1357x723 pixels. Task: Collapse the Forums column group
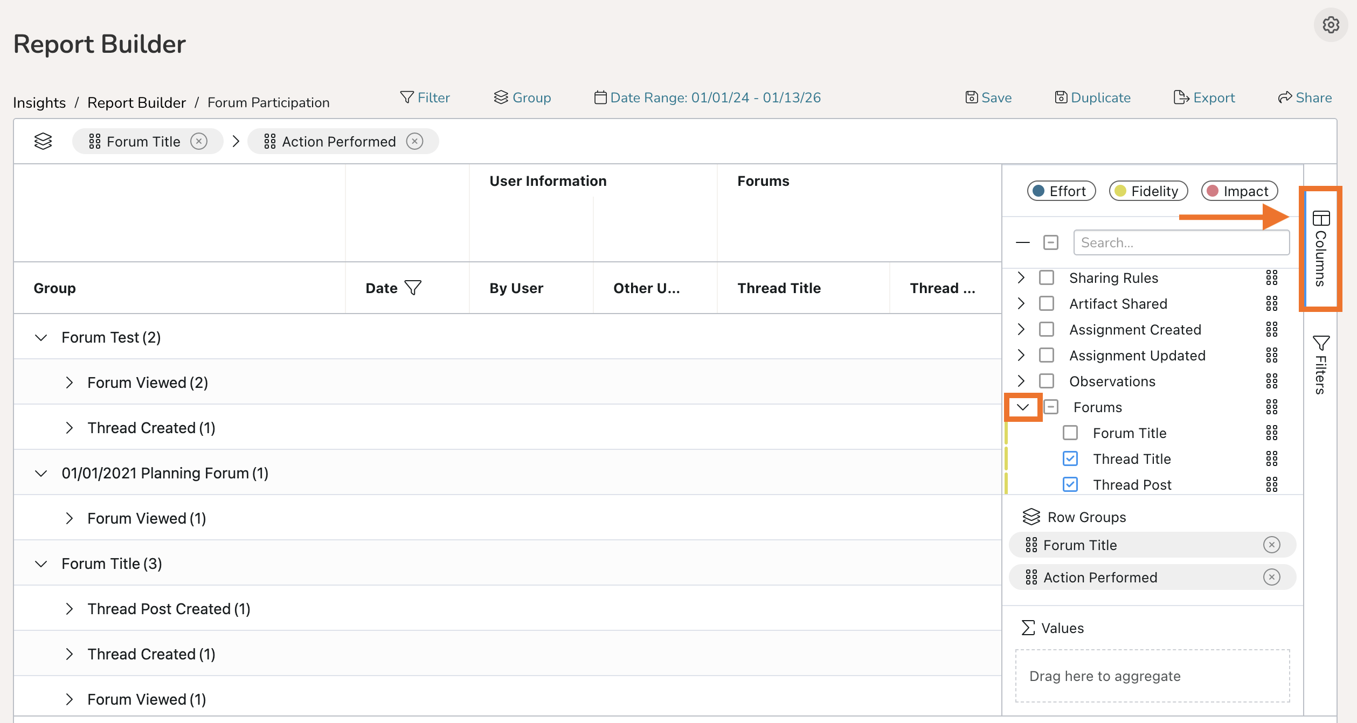tap(1022, 407)
